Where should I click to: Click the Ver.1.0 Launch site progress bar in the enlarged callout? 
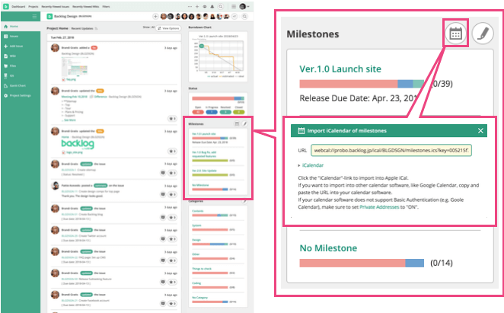[x=362, y=84]
